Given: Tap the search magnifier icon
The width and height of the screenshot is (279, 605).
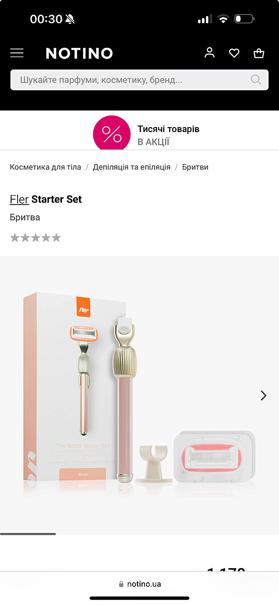Looking at the screenshot, I should point(256,80).
